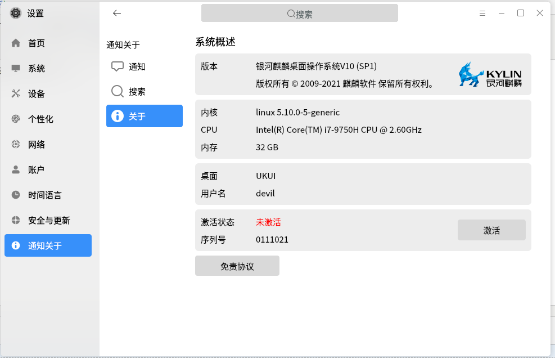The width and height of the screenshot is (555, 358).
Task: Click the 激活状态 label
Action: click(x=217, y=222)
